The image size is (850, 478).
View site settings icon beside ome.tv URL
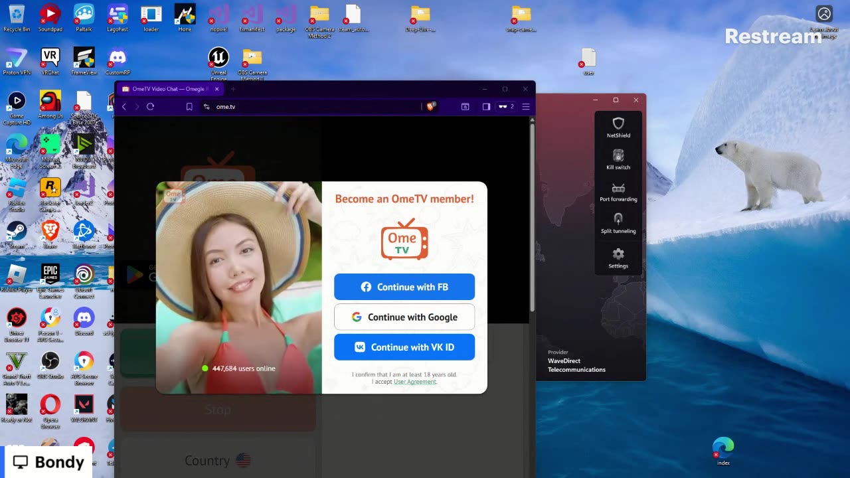pos(207,106)
